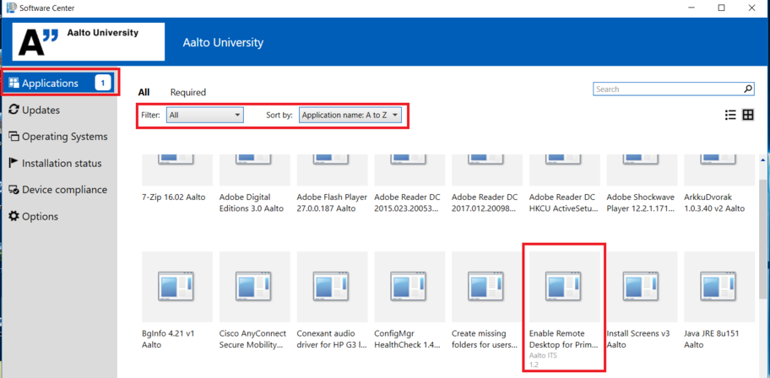Viewport: 770px width, 378px height.
Task: Select the All tab
Action: [144, 92]
